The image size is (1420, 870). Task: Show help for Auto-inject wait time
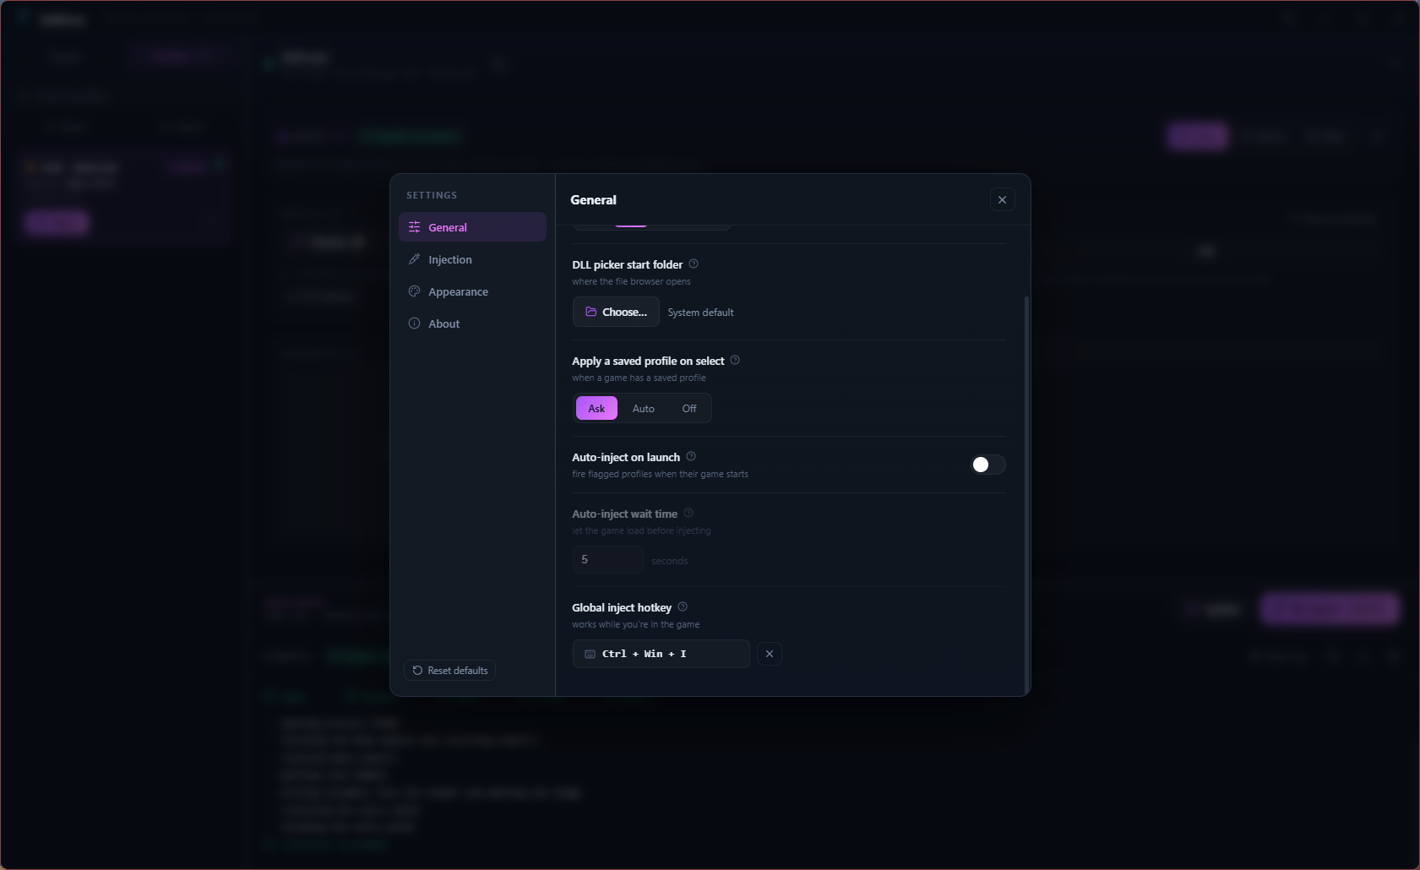688,513
